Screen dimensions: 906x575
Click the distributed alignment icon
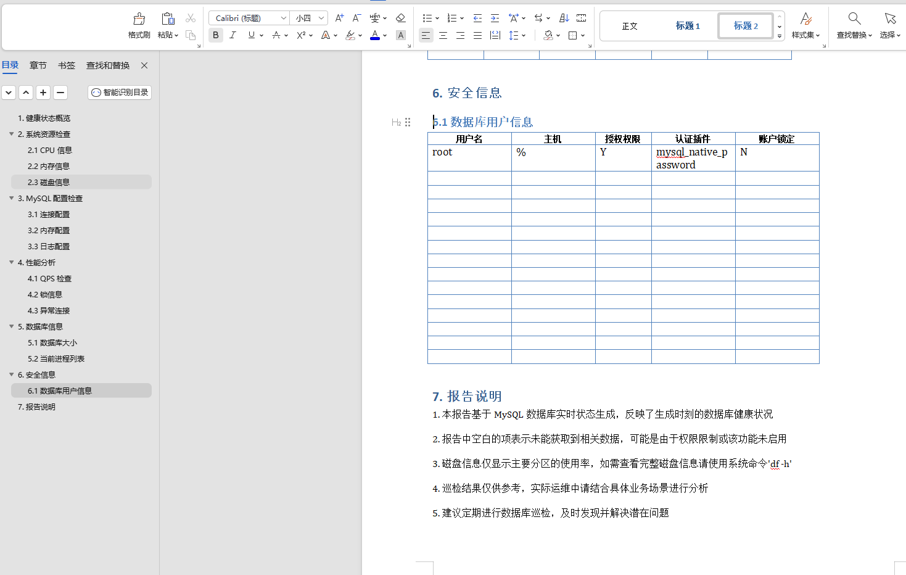click(x=495, y=35)
